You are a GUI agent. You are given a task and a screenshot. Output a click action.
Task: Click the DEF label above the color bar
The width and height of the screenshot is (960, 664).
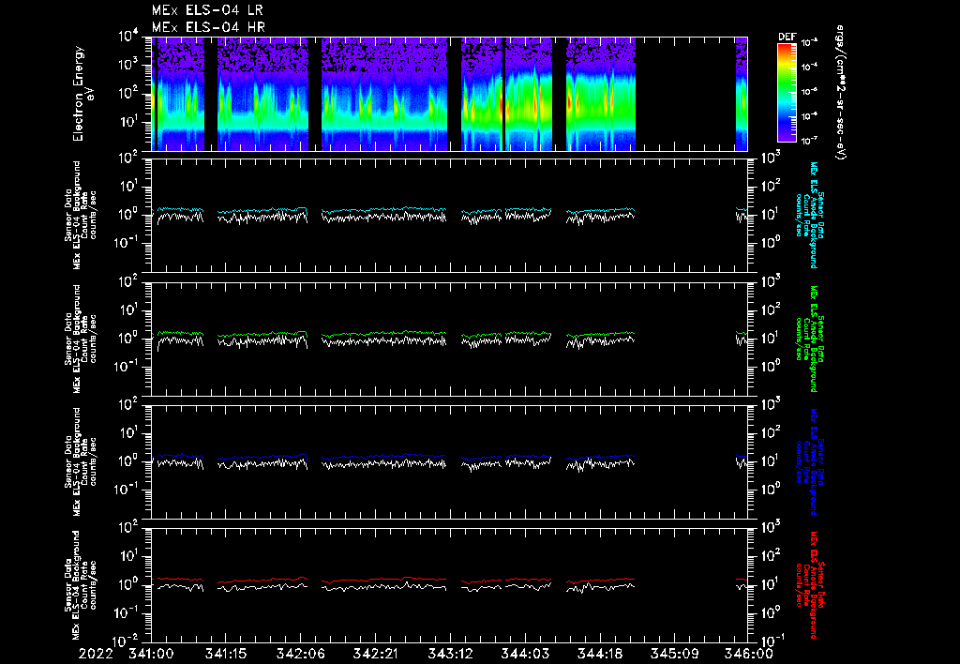[787, 37]
